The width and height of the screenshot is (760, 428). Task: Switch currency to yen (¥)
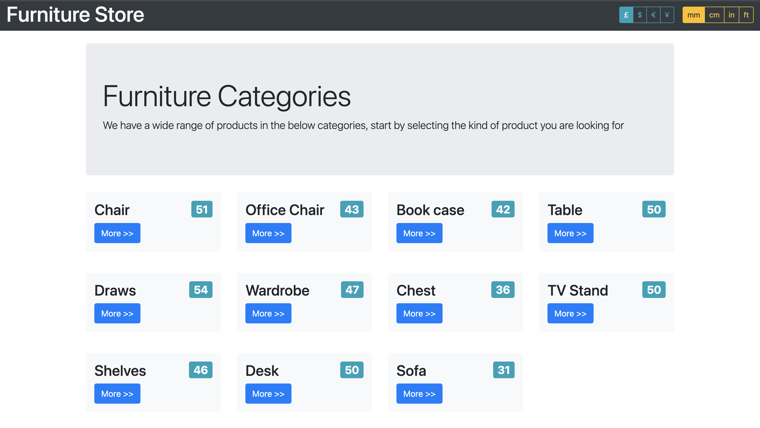pos(667,15)
